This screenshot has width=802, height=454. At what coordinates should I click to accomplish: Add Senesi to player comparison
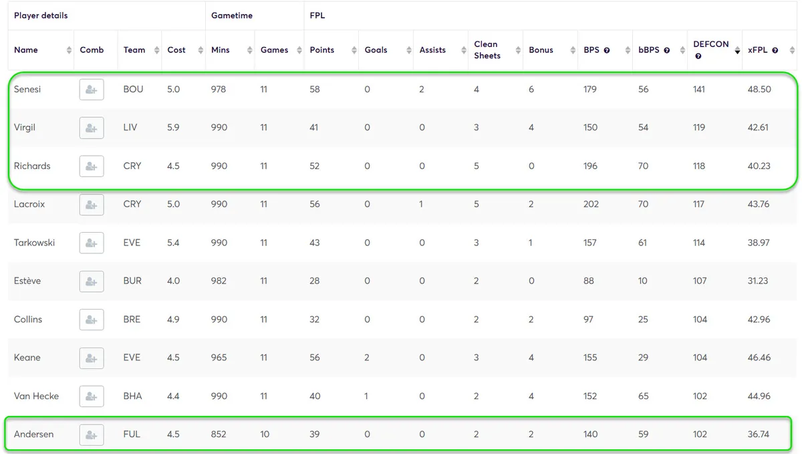92,90
